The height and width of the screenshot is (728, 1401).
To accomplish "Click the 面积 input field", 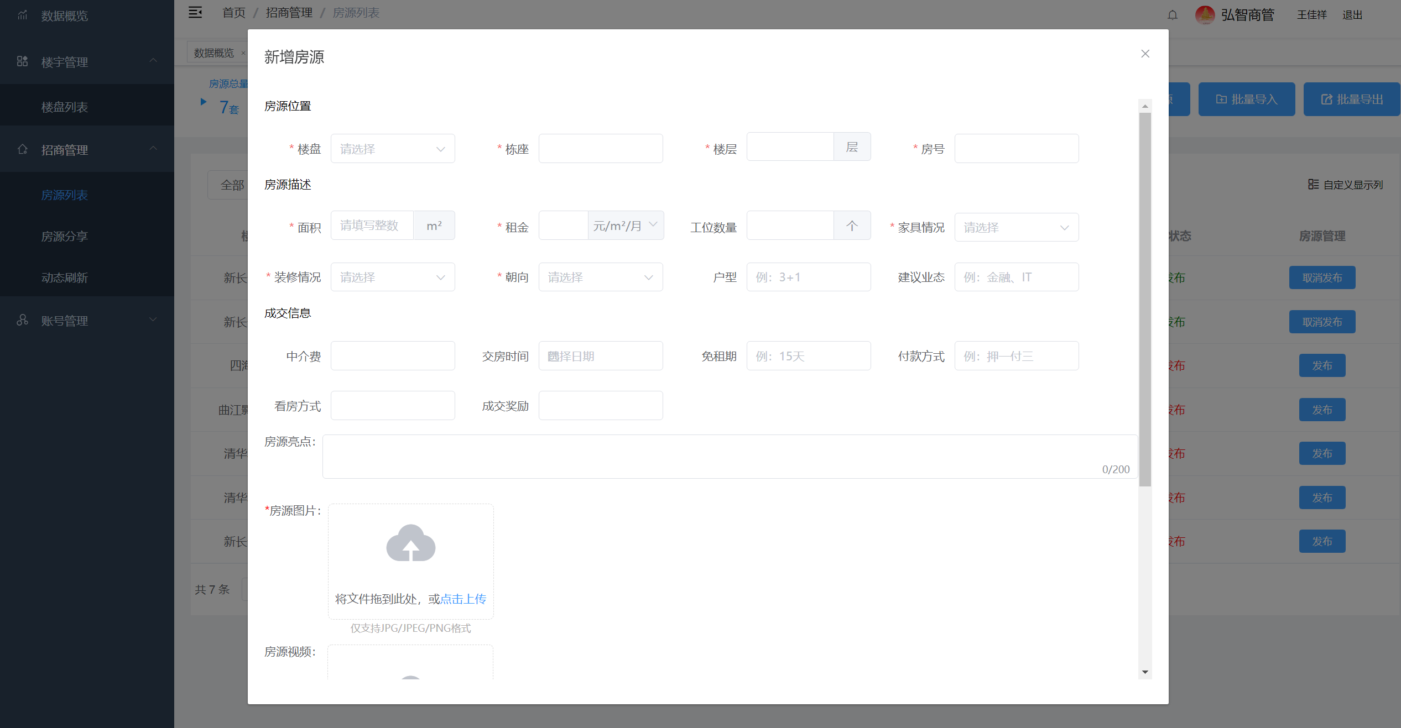I will (372, 226).
